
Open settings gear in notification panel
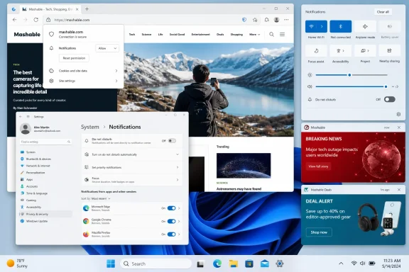pos(398,114)
